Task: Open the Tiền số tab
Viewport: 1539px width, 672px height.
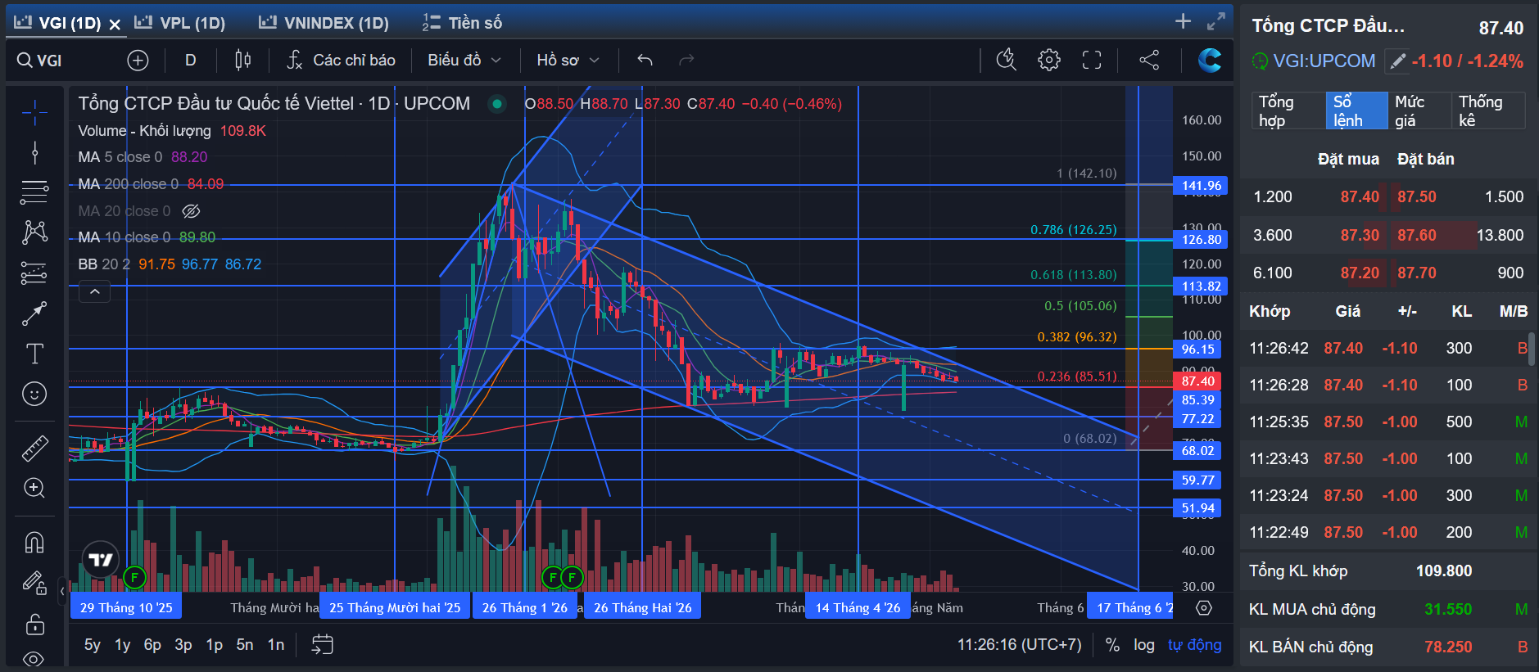Action: [x=463, y=23]
